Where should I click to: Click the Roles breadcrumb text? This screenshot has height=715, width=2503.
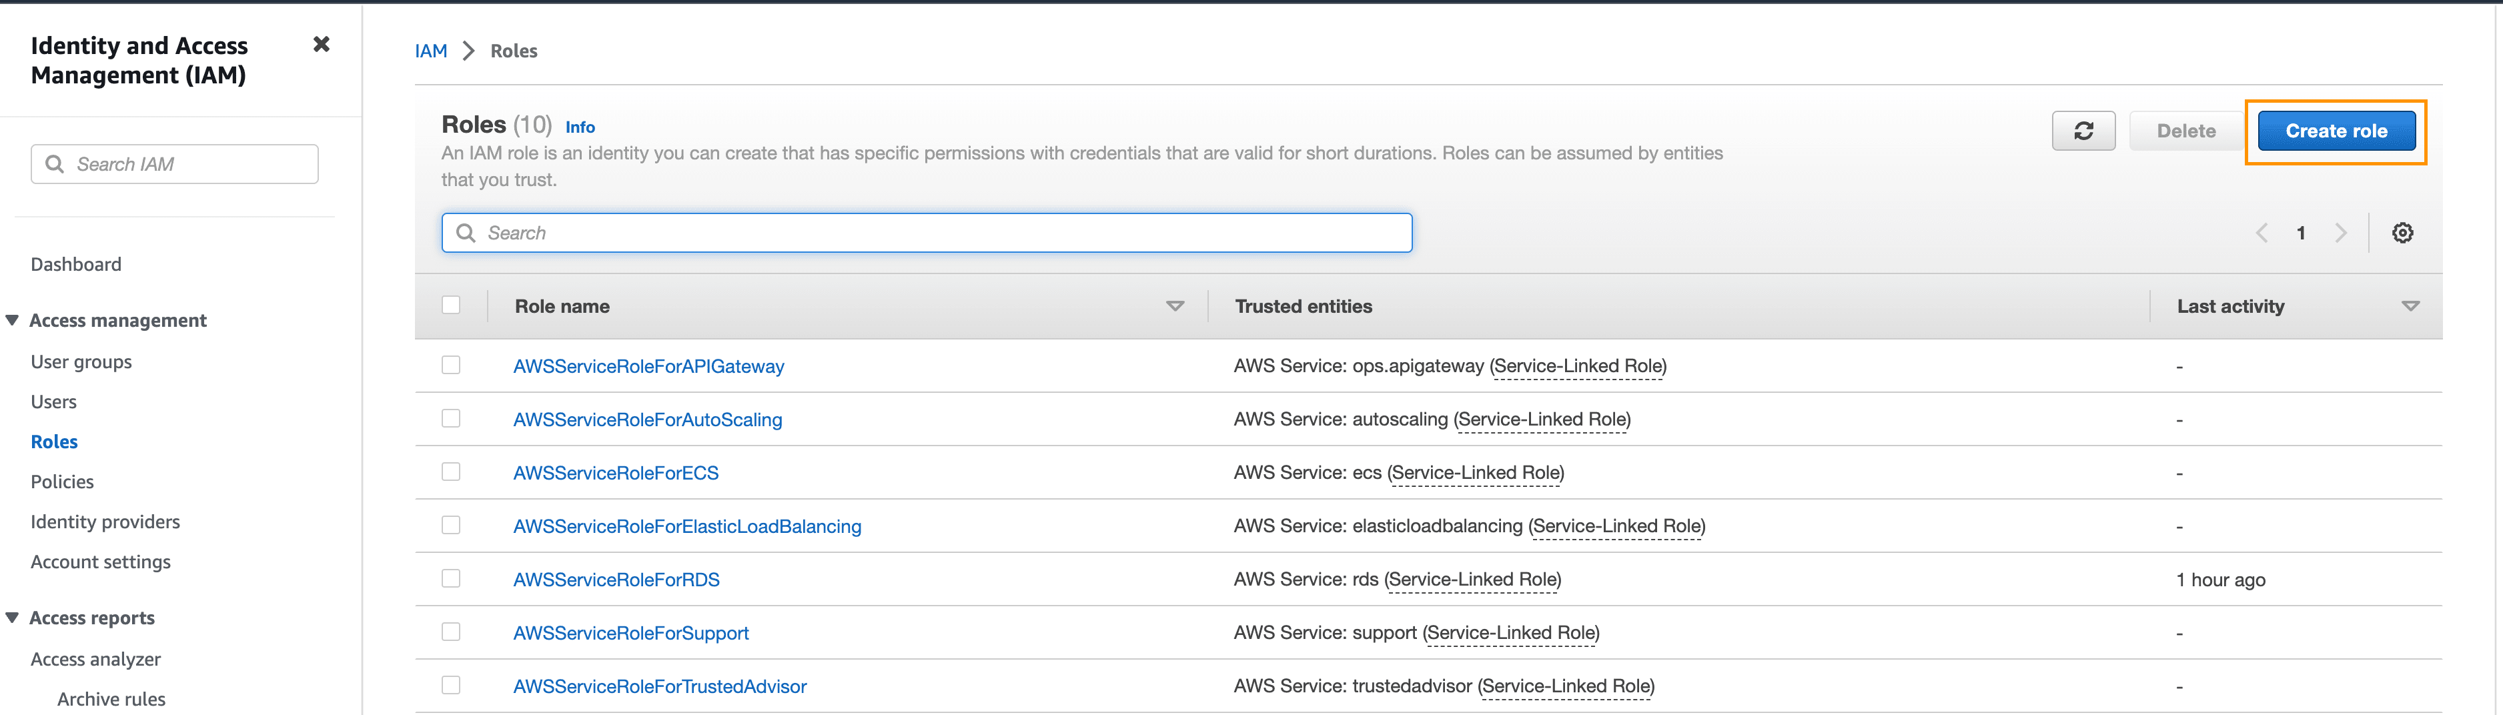point(514,51)
